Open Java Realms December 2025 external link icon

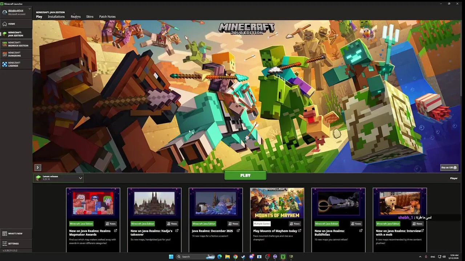click(238, 231)
